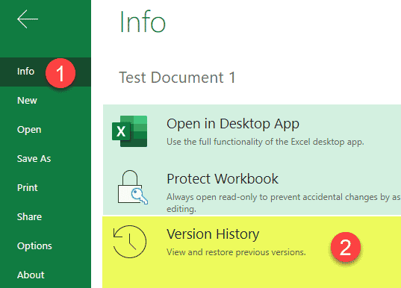The width and height of the screenshot is (401, 288).
Task: Select Save As in the sidebar
Action: [x=34, y=159]
